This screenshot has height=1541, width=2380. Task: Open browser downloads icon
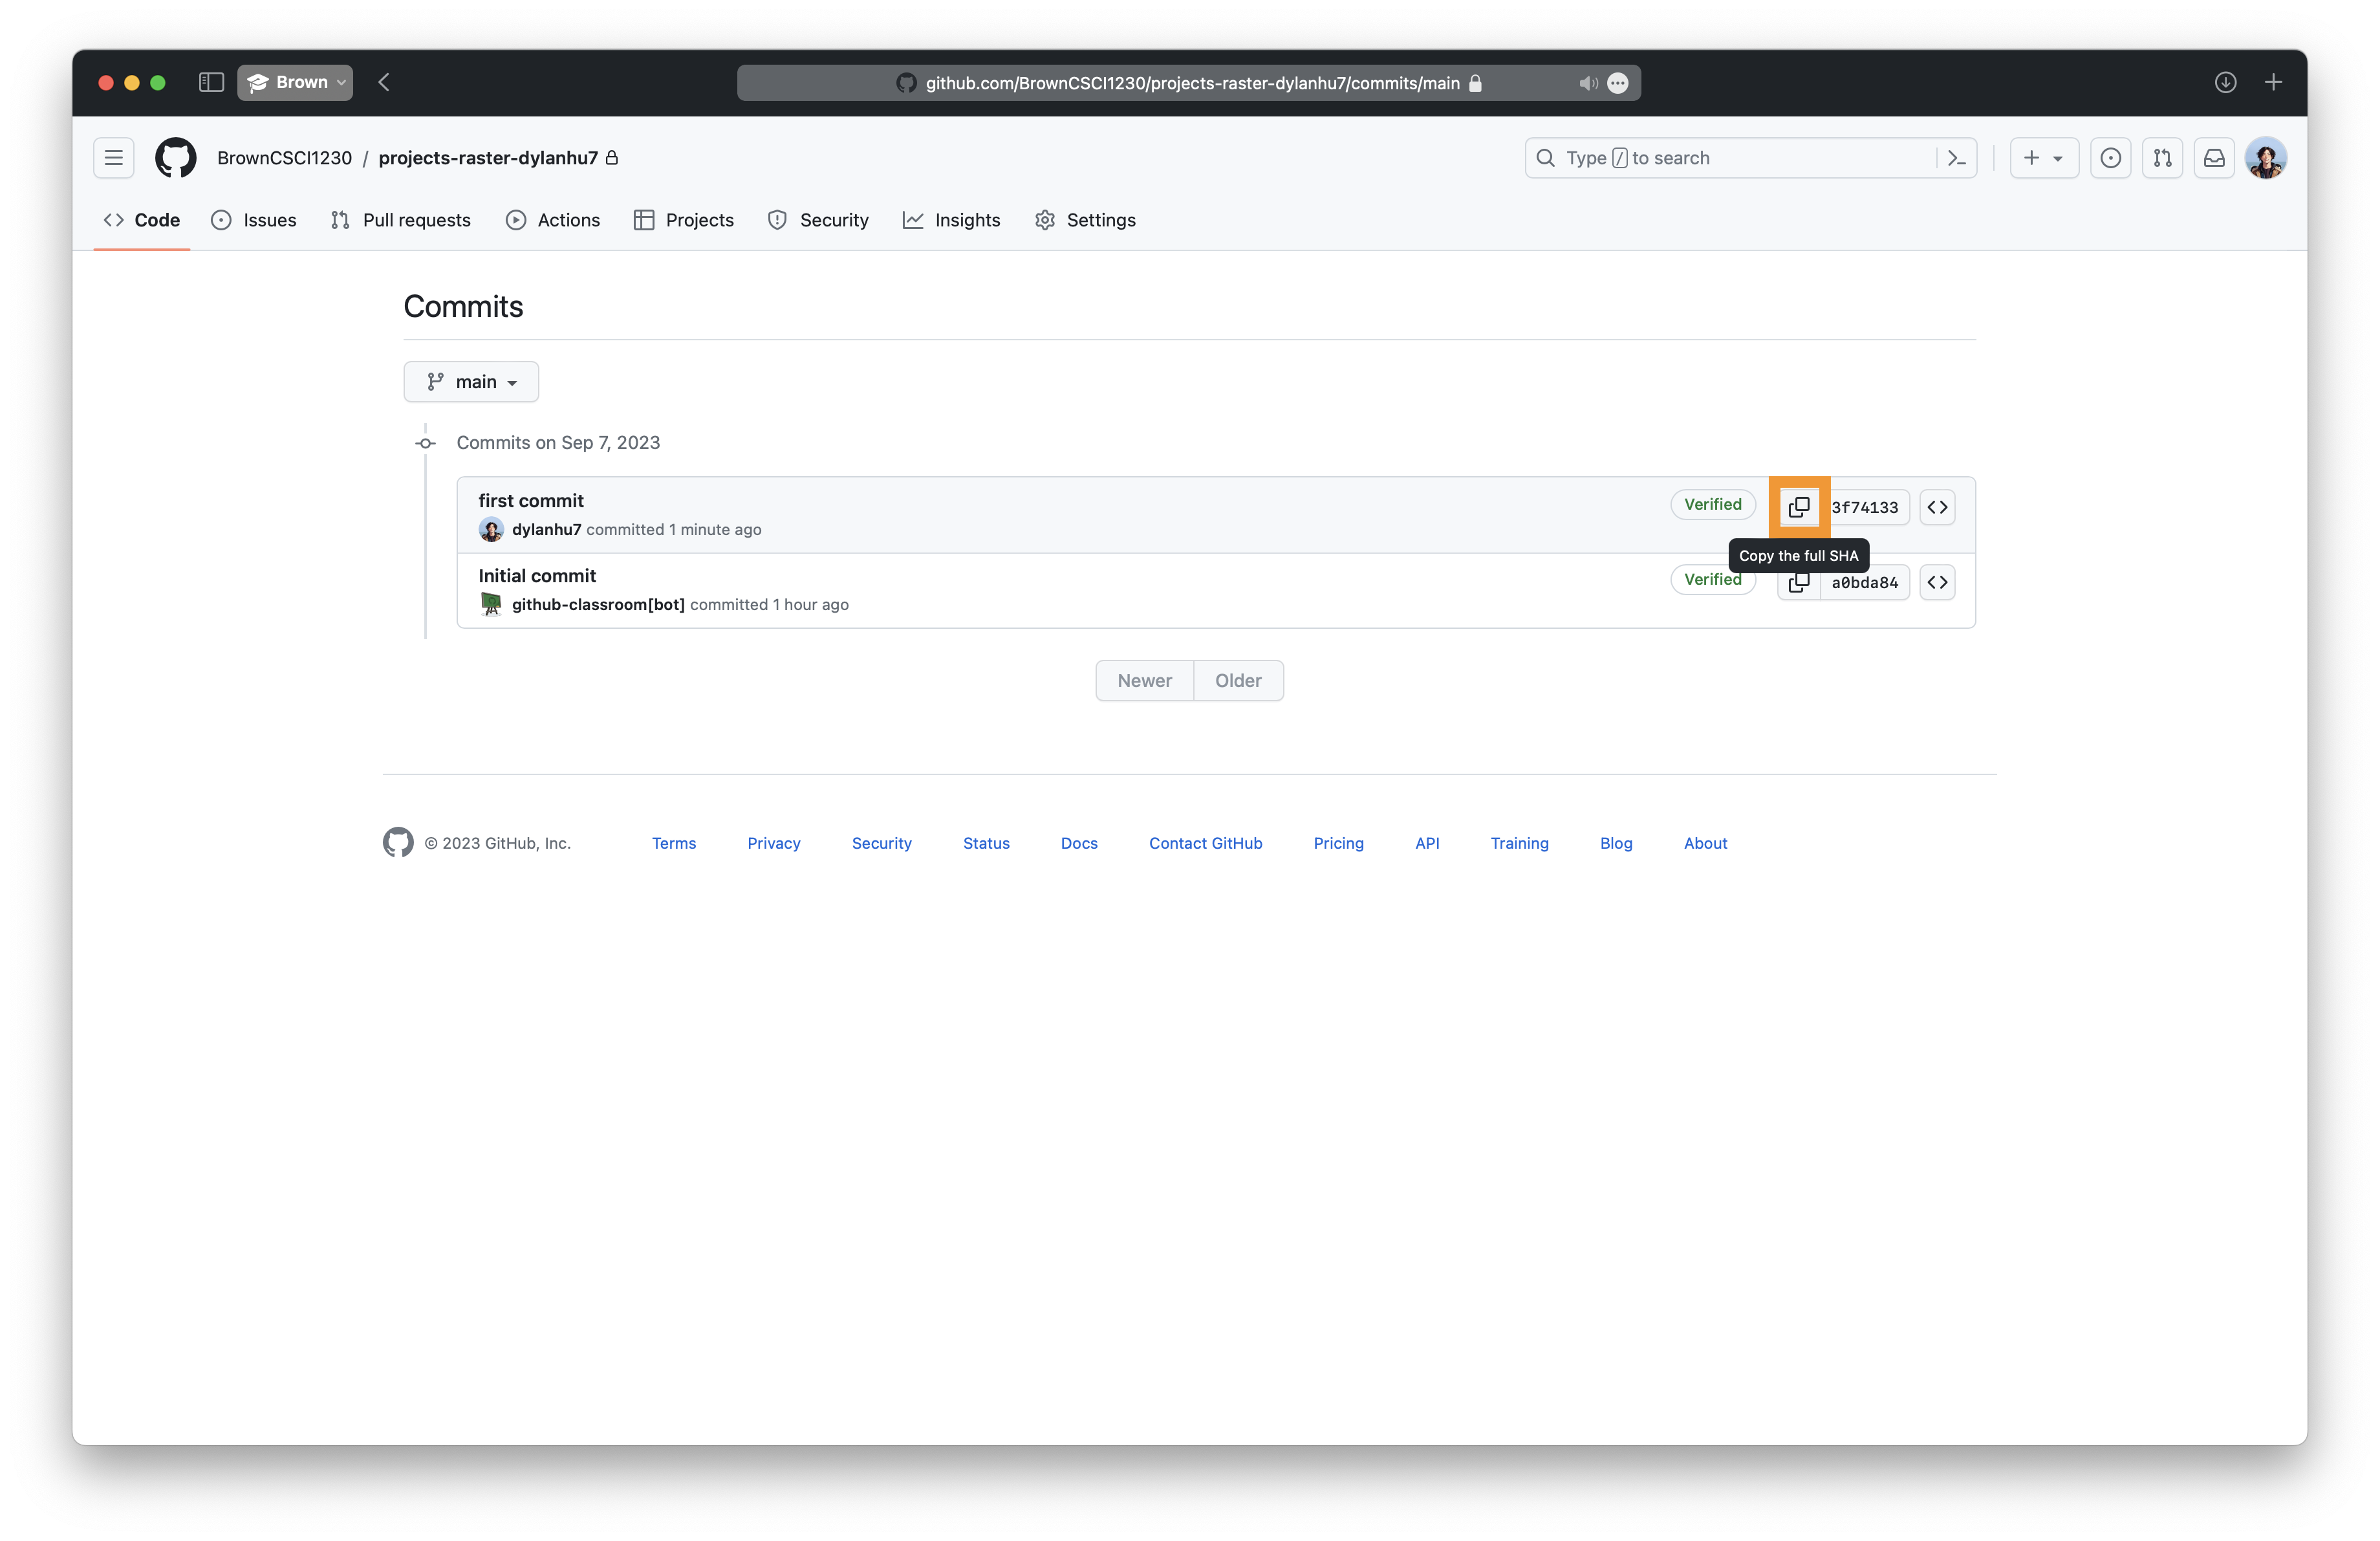pyautogui.click(x=2225, y=82)
